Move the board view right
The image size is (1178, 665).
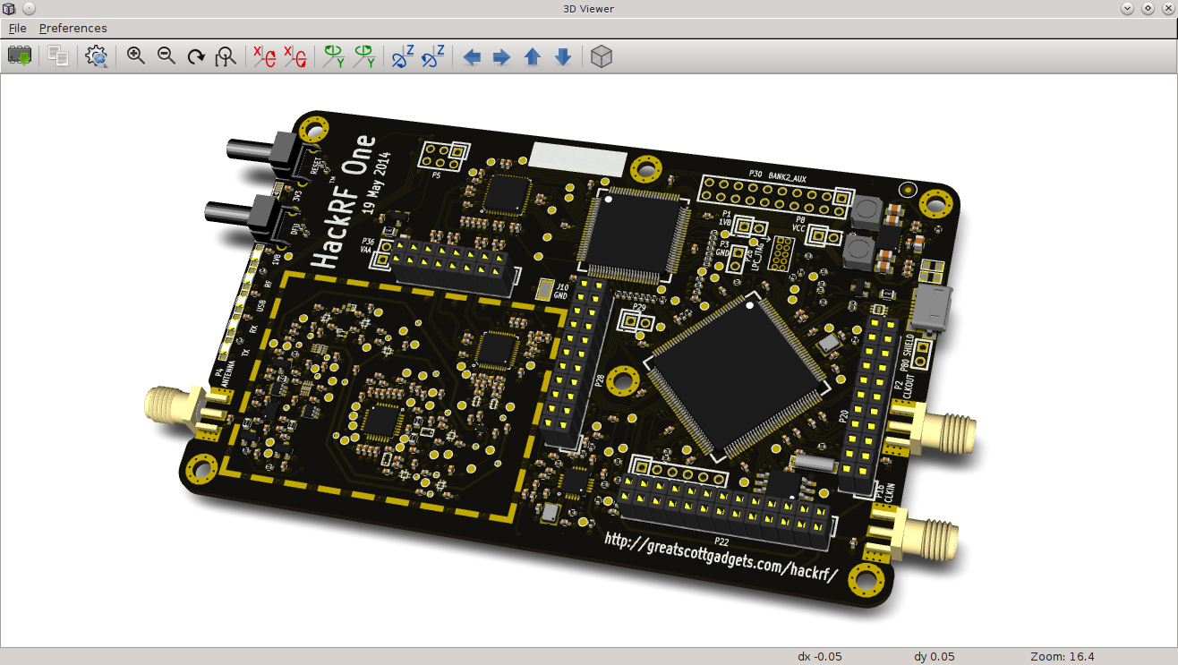click(501, 56)
